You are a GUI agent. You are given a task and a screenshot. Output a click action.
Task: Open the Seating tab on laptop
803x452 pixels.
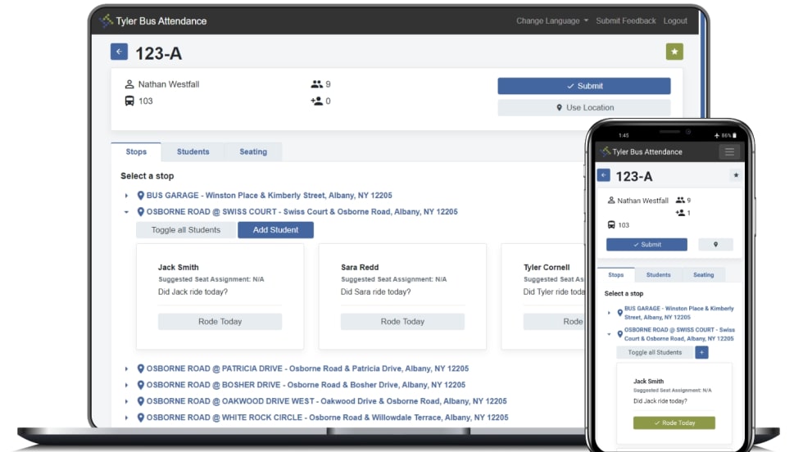coord(252,151)
